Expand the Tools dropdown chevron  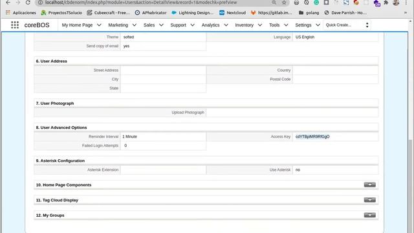[286, 25]
